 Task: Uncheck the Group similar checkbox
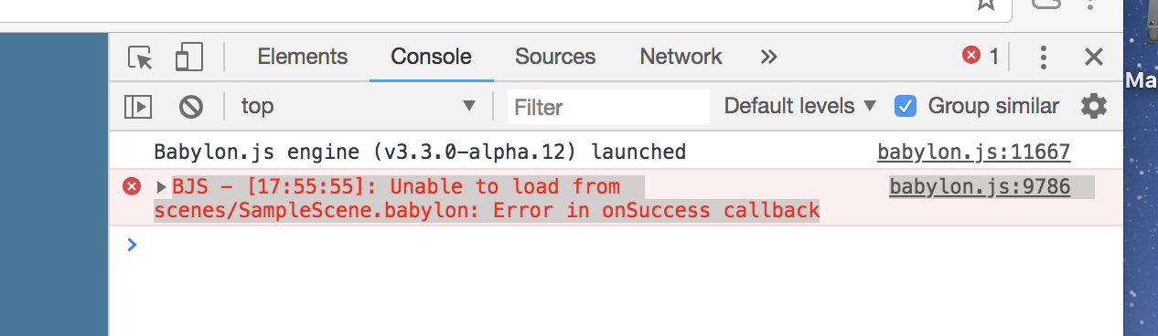point(905,106)
